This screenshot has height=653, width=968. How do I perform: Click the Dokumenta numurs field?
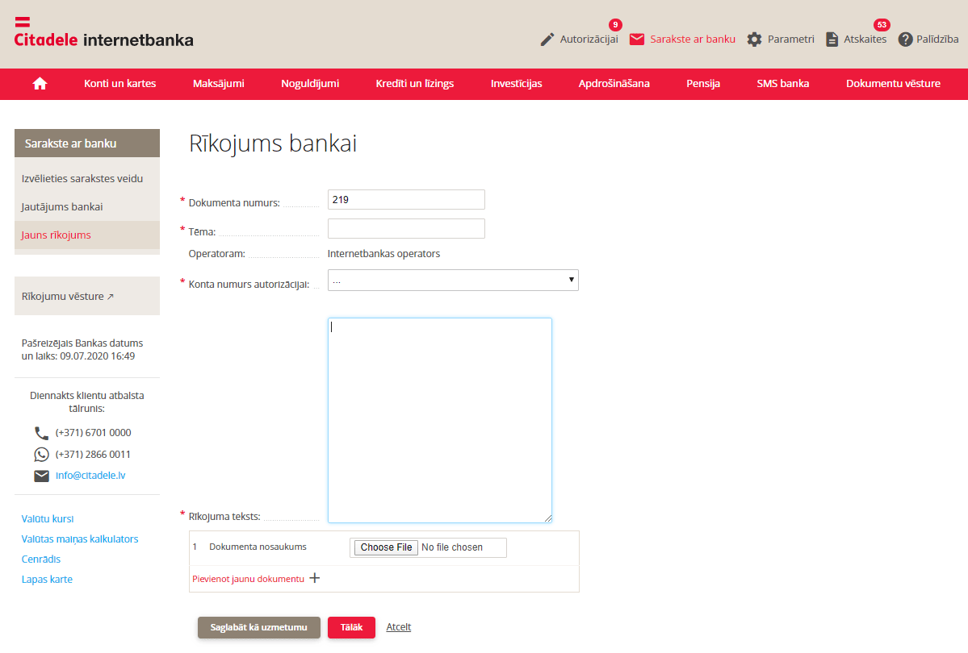pyautogui.click(x=406, y=200)
